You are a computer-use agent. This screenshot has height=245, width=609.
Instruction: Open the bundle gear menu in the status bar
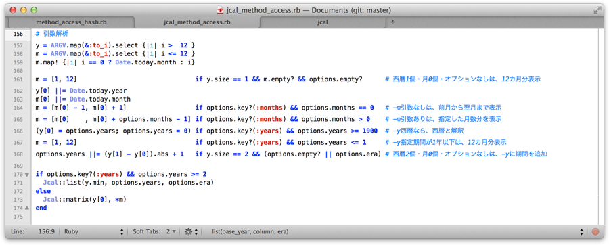(191, 231)
